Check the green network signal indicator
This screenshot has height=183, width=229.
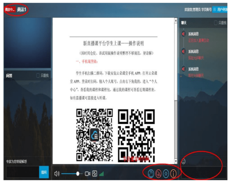coord(101,174)
